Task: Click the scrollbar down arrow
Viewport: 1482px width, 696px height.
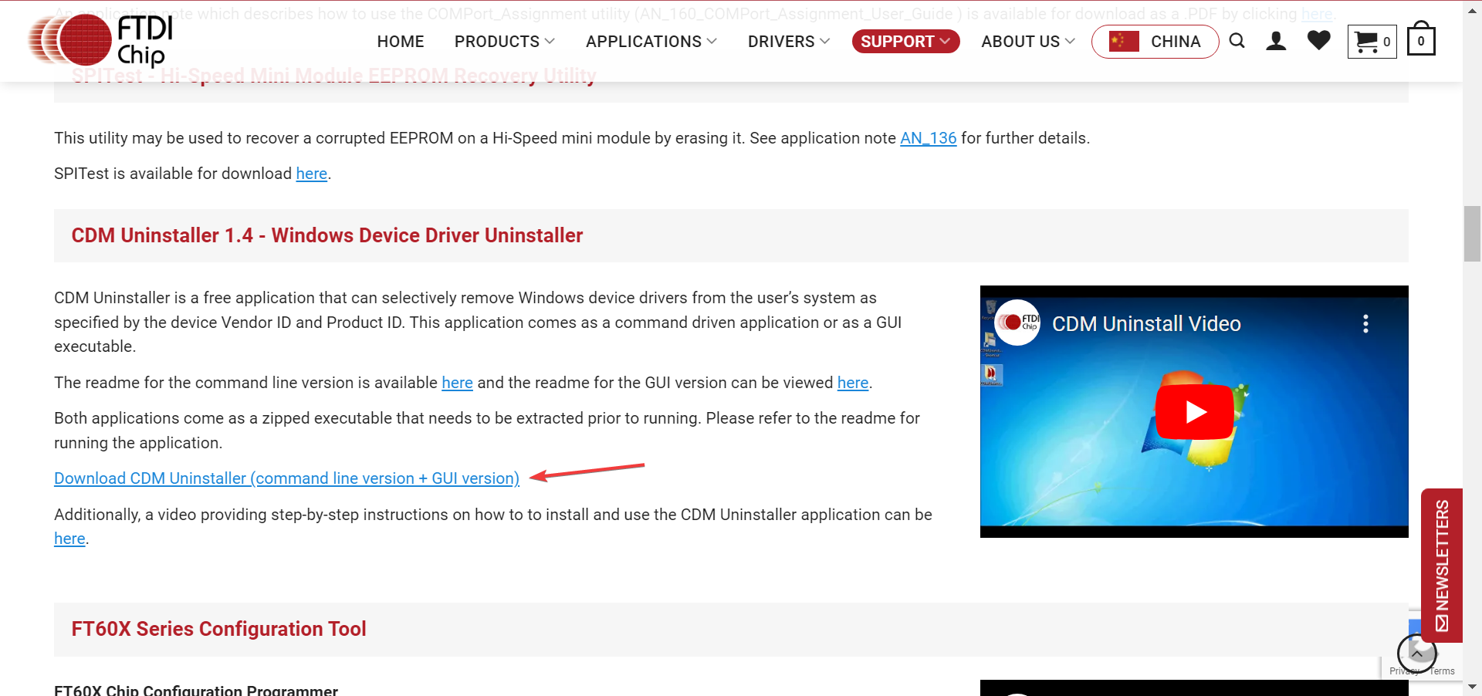Action: click(x=1472, y=687)
